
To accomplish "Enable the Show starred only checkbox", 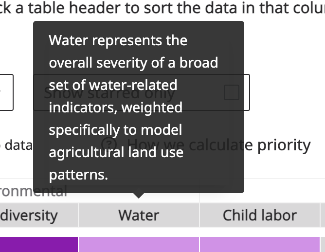I will click(x=232, y=92).
